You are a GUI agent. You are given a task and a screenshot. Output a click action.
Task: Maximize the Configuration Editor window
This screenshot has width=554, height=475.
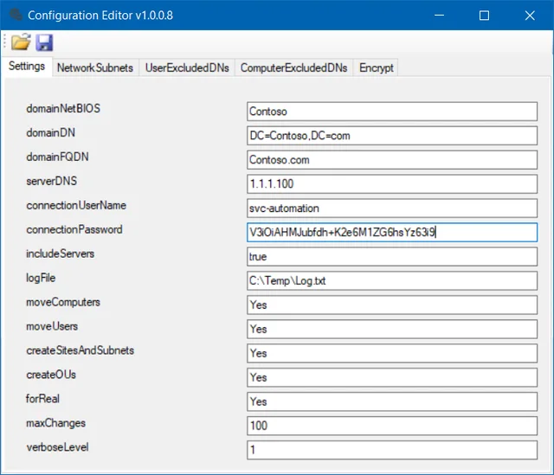[484, 16]
